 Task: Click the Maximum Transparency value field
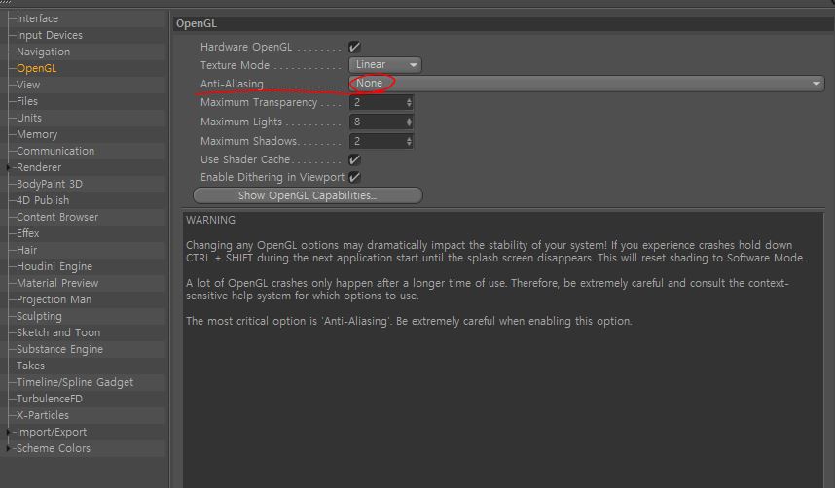tap(377, 103)
